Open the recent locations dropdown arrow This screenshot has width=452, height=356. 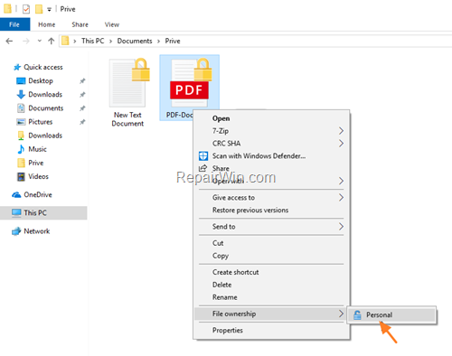click(x=40, y=41)
